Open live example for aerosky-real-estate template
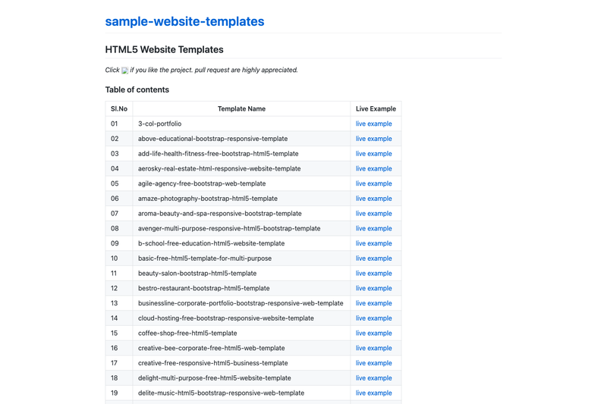 pyautogui.click(x=373, y=168)
